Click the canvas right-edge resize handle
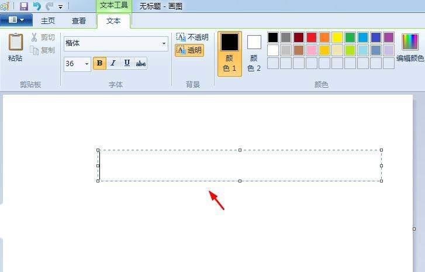The width and height of the screenshot is (425, 272). [x=414, y=229]
